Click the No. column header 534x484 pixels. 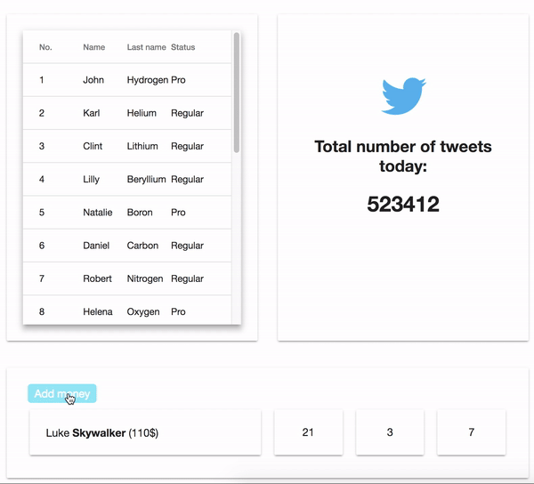tap(45, 47)
